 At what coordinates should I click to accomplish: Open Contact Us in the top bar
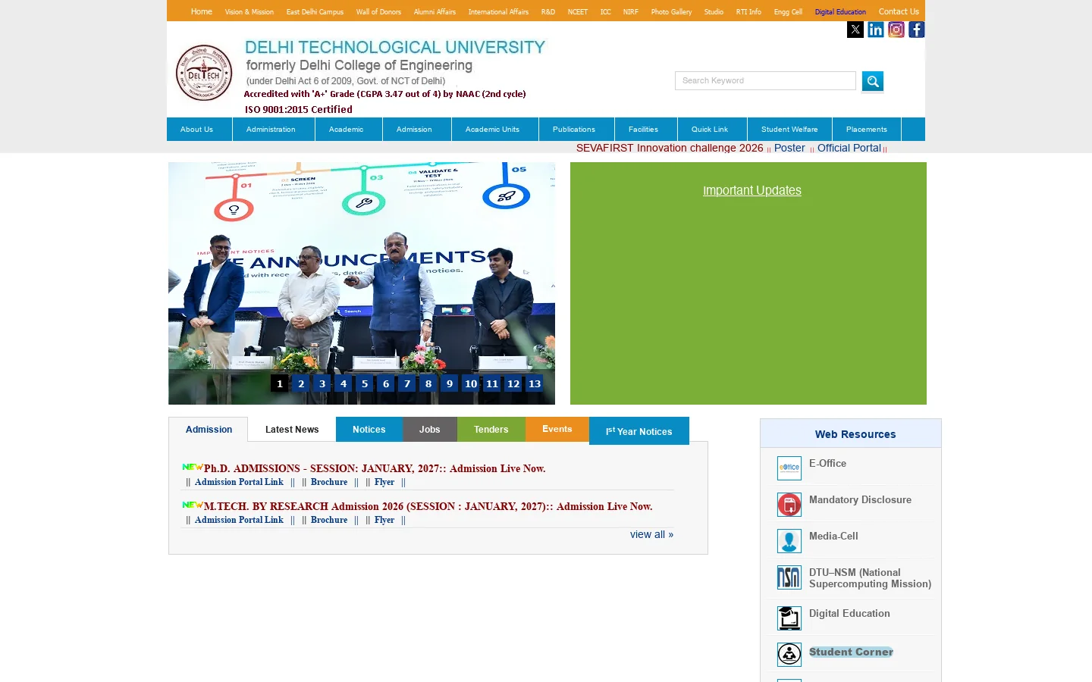(x=899, y=11)
